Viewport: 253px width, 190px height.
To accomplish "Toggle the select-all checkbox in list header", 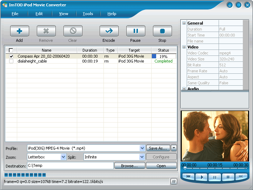I will [11, 50].
